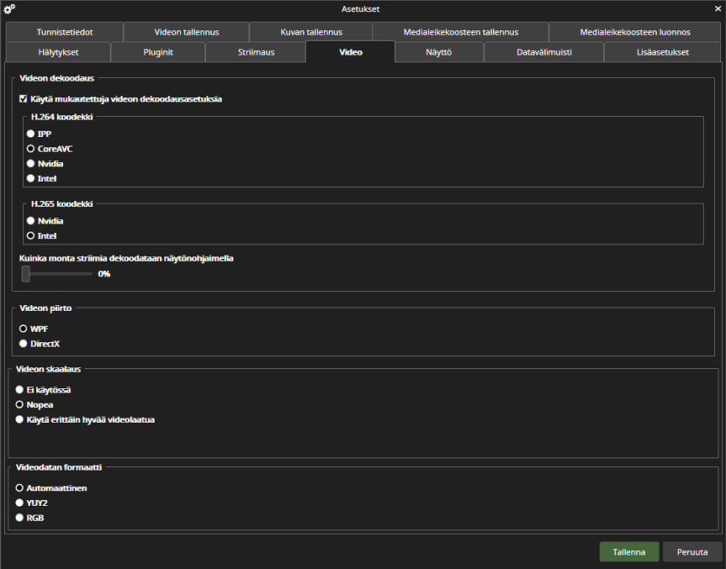
Task: Select RGB video data format
Action: click(x=19, y=518)
